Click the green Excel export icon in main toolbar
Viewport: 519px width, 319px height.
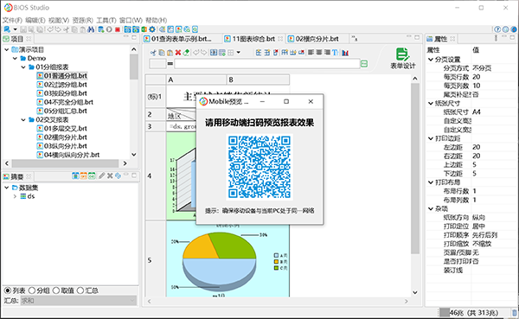tap(144, 29)
